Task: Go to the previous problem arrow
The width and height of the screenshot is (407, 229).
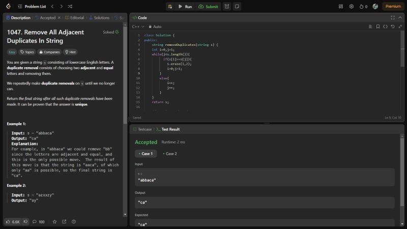Action: 52,7
